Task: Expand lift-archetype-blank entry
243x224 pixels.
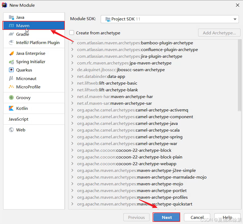Action: tap(72, 90)
